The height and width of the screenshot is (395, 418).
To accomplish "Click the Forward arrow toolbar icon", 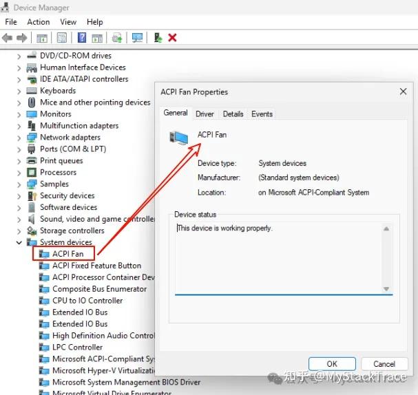I will tap(21, 38).
